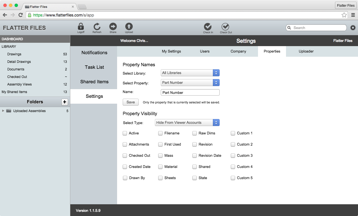Open Detail Drawings in library

point(35,62)
